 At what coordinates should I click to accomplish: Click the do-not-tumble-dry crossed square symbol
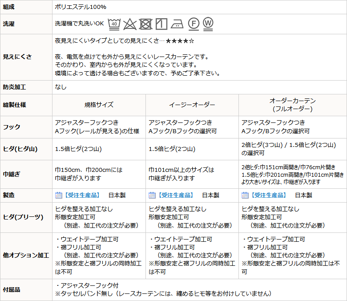pyautogui.click(x=145, y=24)
